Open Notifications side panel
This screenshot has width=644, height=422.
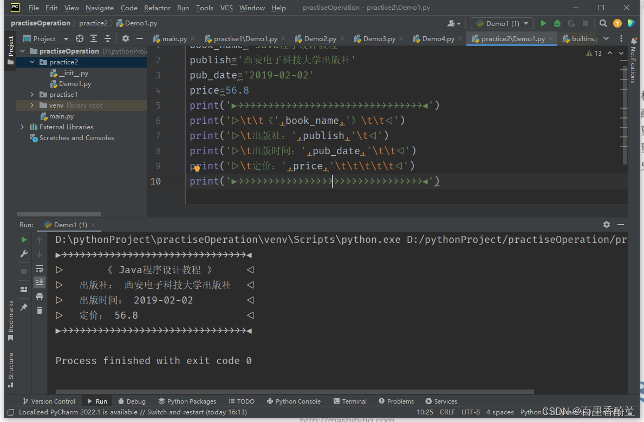click(x=633, y=60)
